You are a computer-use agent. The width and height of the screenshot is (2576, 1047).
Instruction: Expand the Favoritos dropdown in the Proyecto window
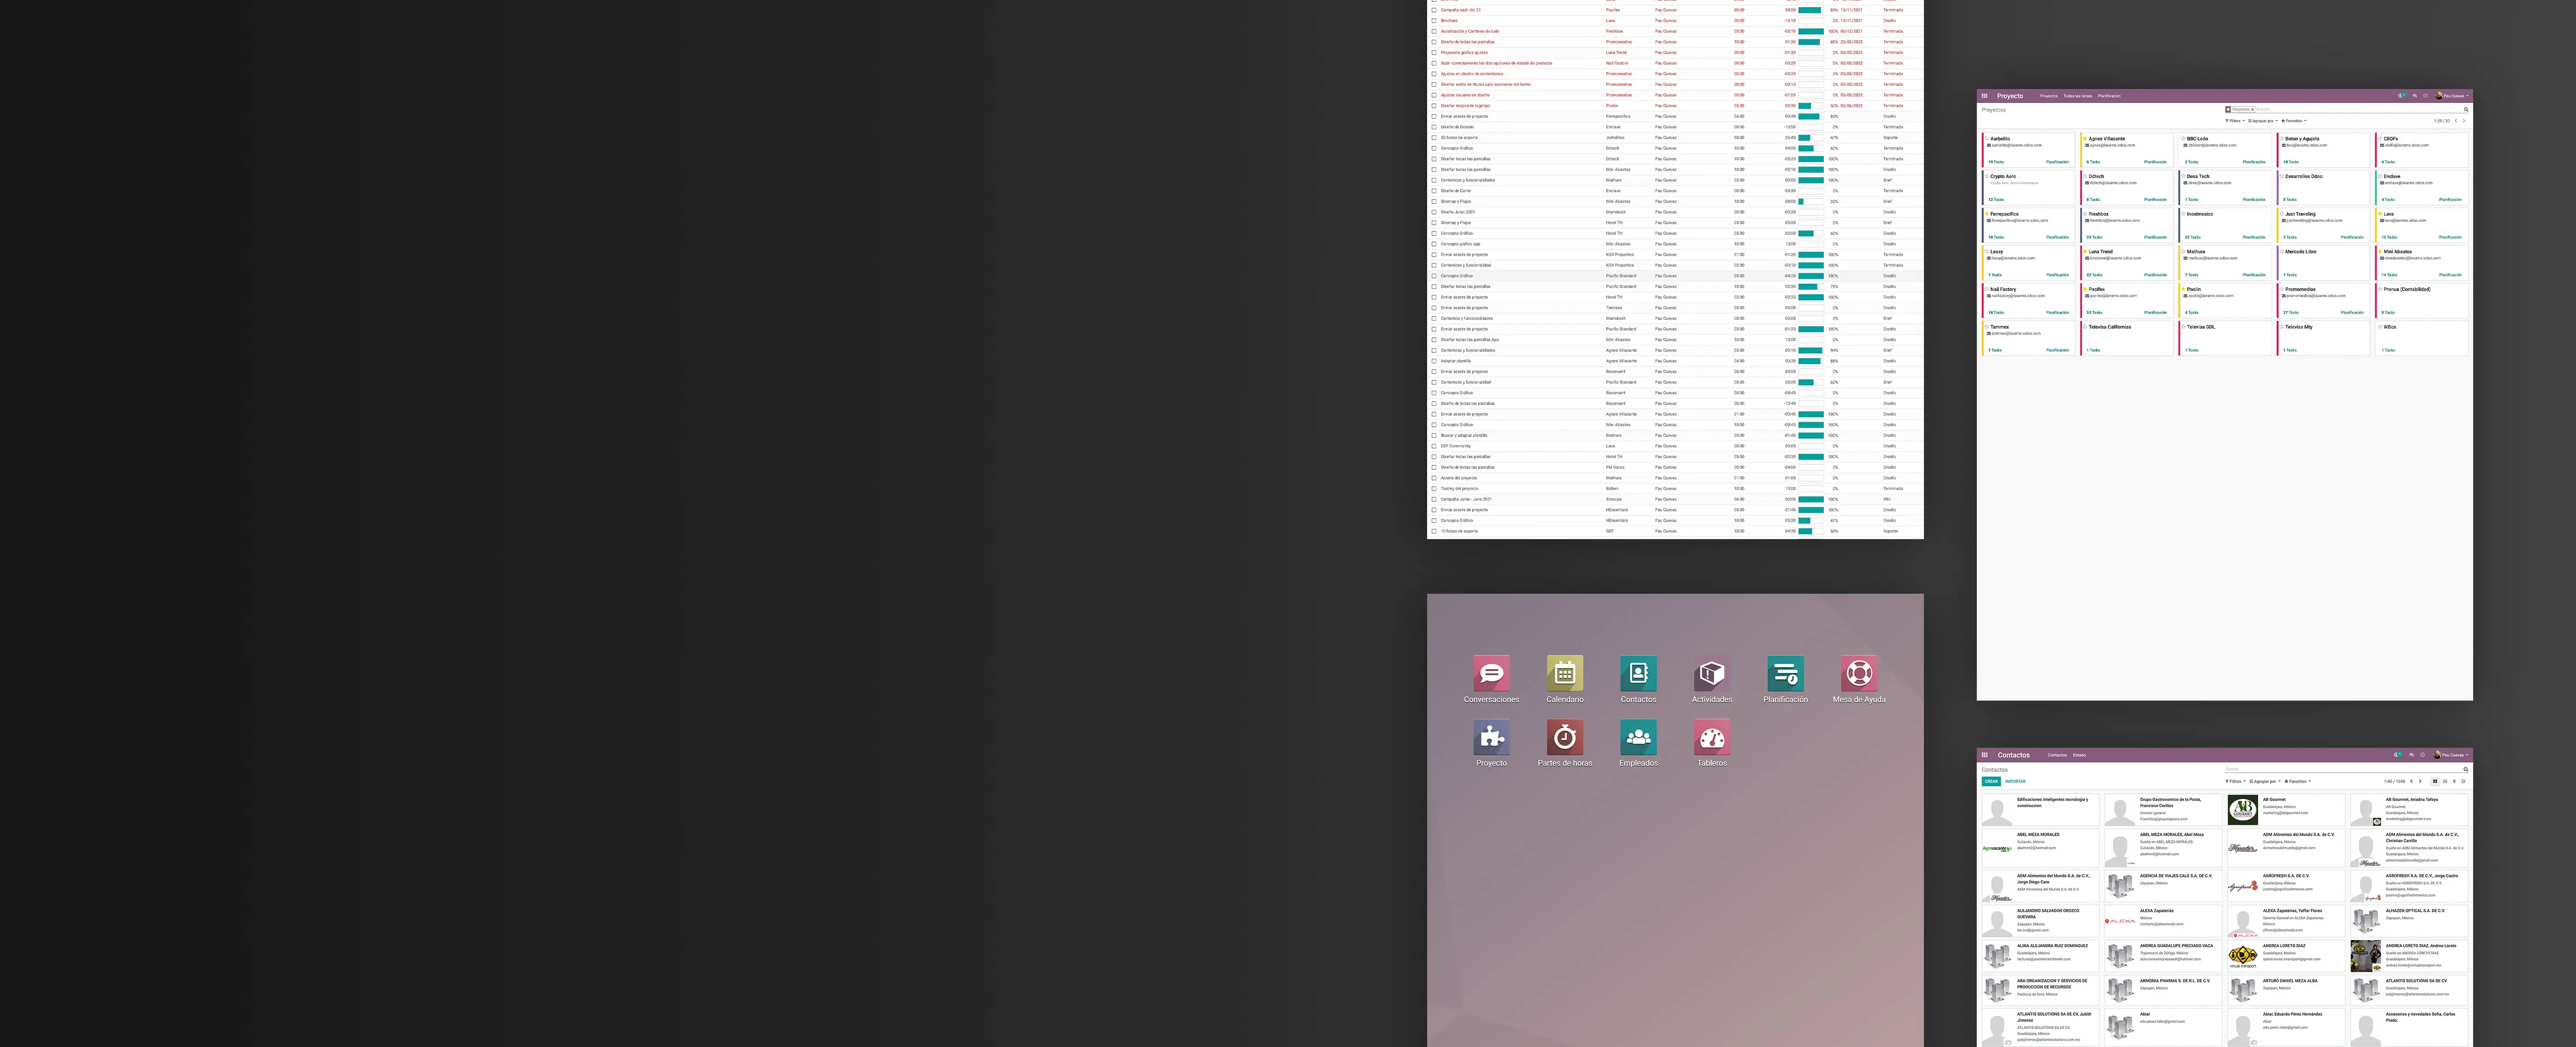(2294, 121)
